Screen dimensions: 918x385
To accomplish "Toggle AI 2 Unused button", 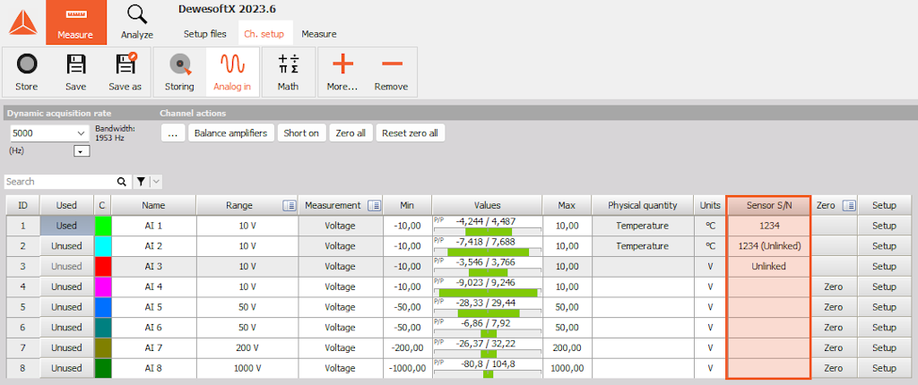I will 66,246.
